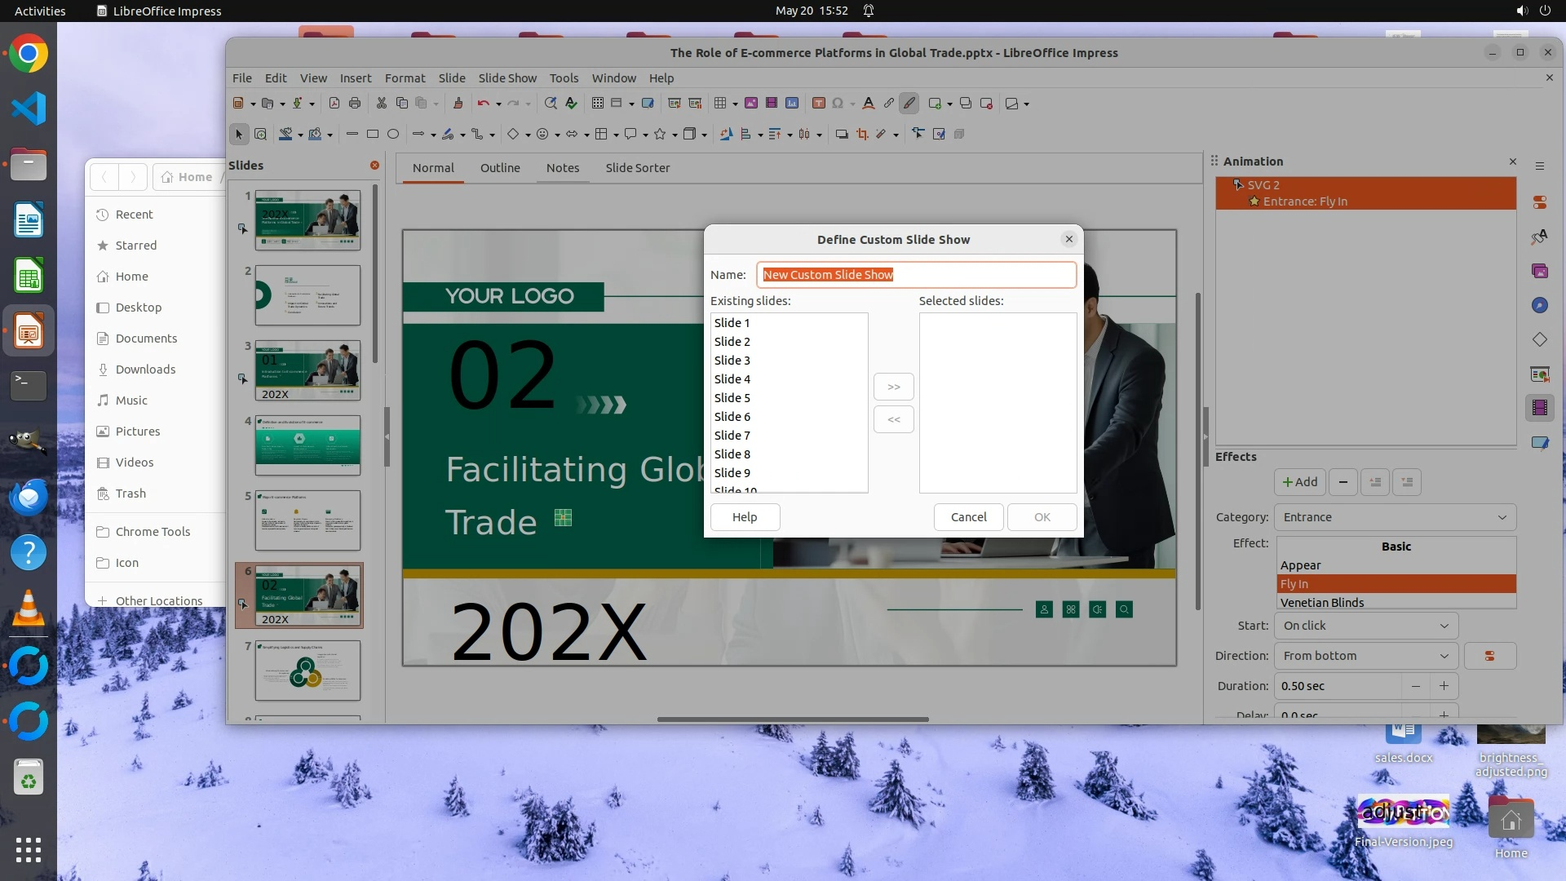Select the Rectangle drawing tool
Viewport: 1566px width, 881px height.
(x=373, y=135)
